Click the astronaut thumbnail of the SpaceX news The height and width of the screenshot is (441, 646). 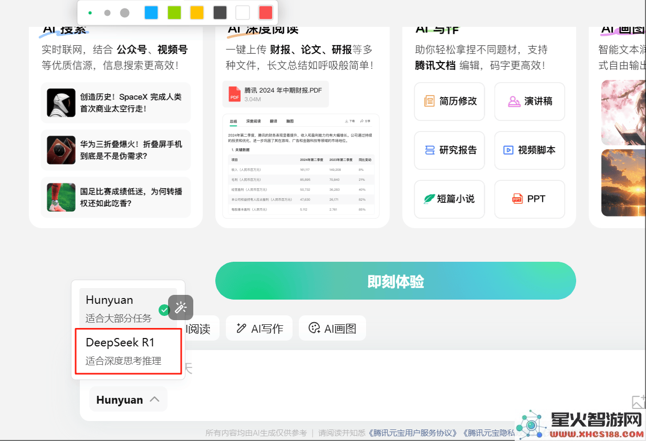point(61,102)
